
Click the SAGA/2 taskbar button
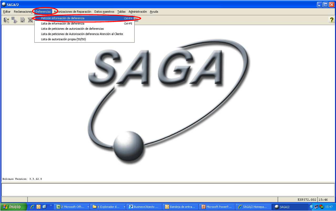coord(290,207)
